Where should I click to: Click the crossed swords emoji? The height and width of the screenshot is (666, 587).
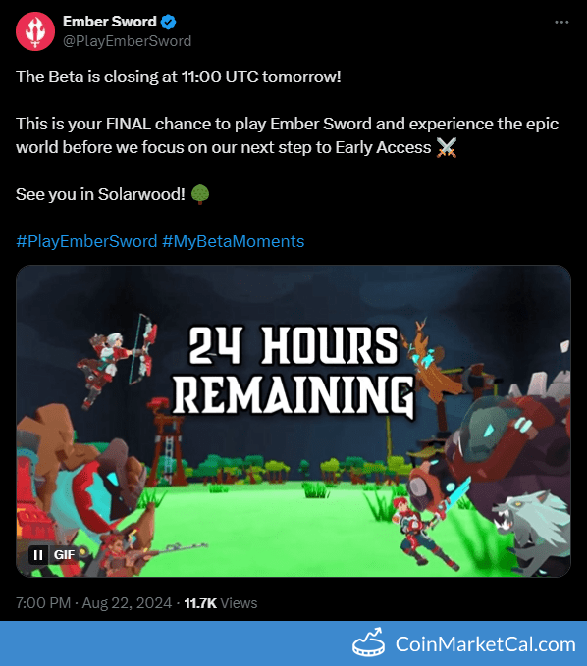pyautogui.click(x=447, y=148)
